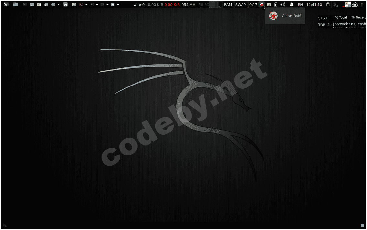Click the wlan0 network speed monitor

(157, 5)
